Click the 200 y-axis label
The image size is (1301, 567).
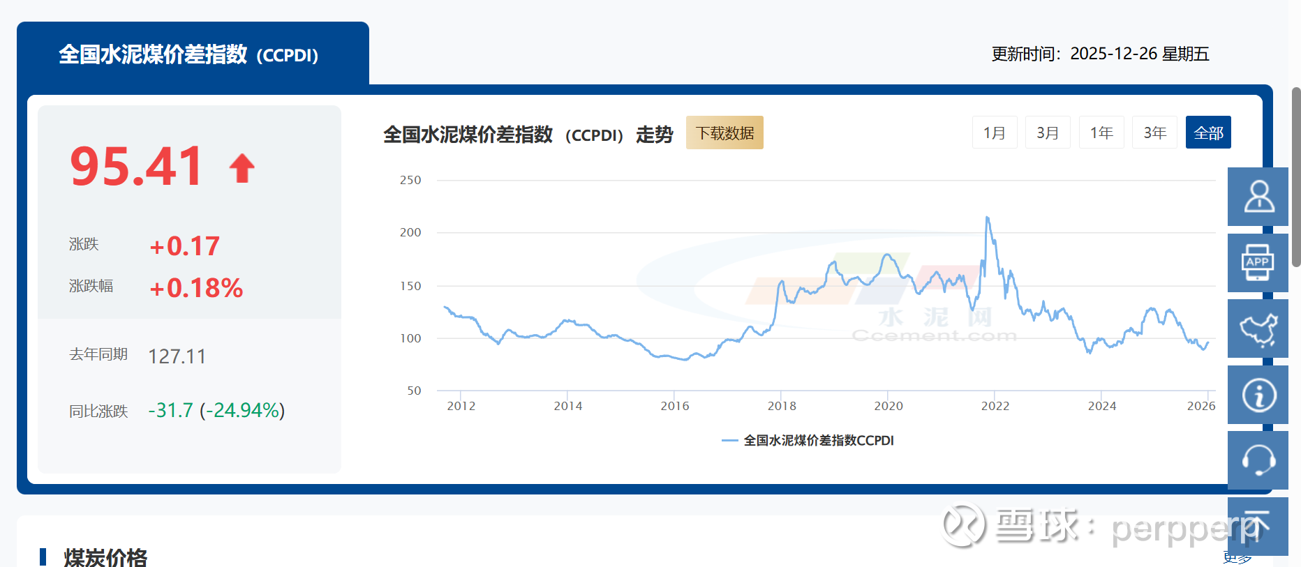[x=410, y=232]
